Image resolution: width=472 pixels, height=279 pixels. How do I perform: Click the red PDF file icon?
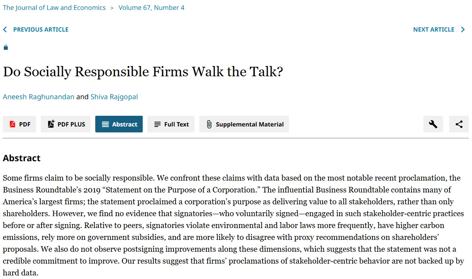pos(13,124)
